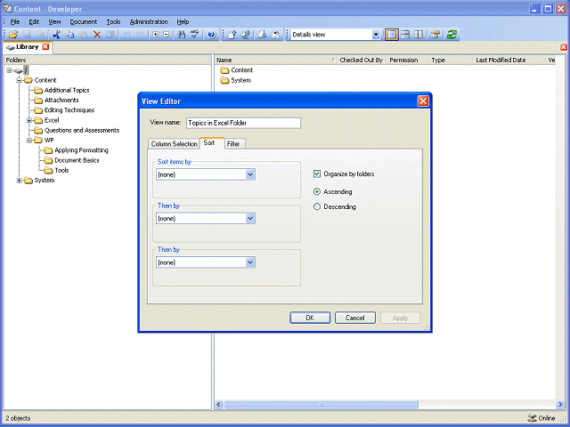Click the Online status icon in status bar
The width and height of the screenshot is (570, 427).
(532, 418)
